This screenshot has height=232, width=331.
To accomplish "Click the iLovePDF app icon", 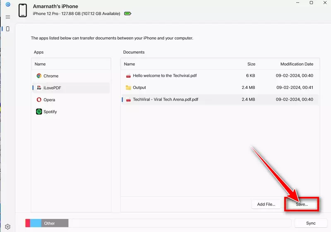I will (39, 88).
